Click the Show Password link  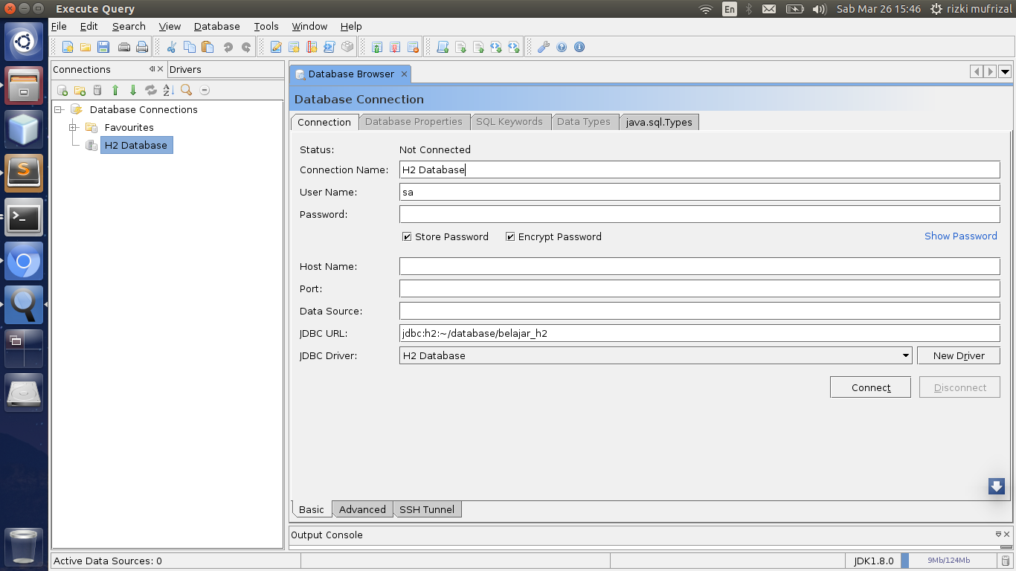[960, 236]
